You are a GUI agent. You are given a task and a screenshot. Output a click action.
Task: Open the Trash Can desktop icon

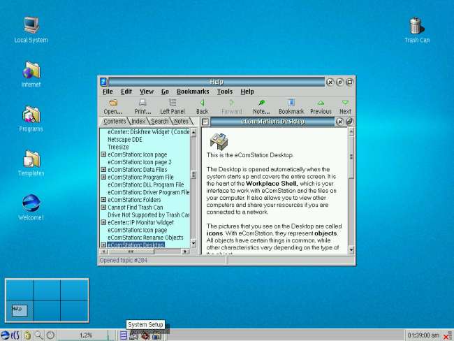(416, 27)
